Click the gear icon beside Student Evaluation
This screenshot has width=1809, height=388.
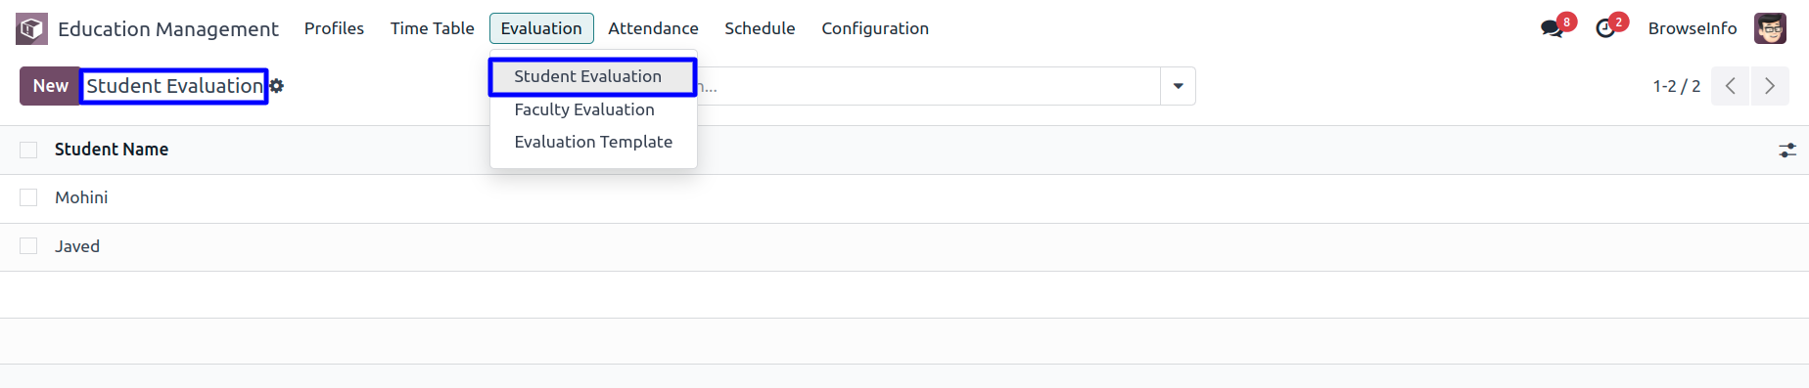pyautogui.click(x=277, y=86)
